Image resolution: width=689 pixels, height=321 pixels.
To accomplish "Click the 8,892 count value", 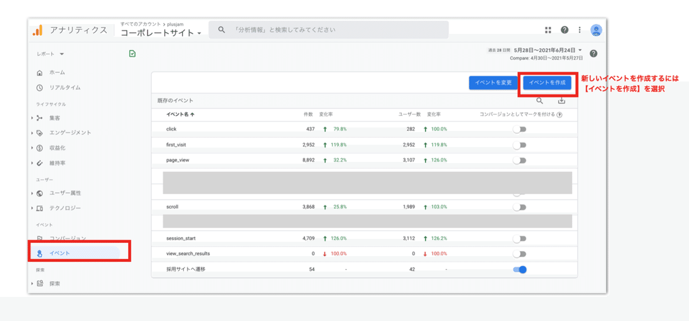I will click(308, 160).
